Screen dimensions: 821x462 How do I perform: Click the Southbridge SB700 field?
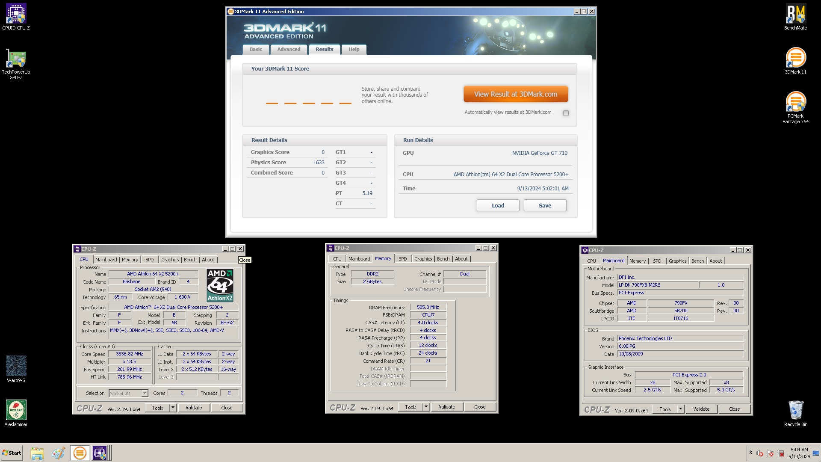(681, 311)
